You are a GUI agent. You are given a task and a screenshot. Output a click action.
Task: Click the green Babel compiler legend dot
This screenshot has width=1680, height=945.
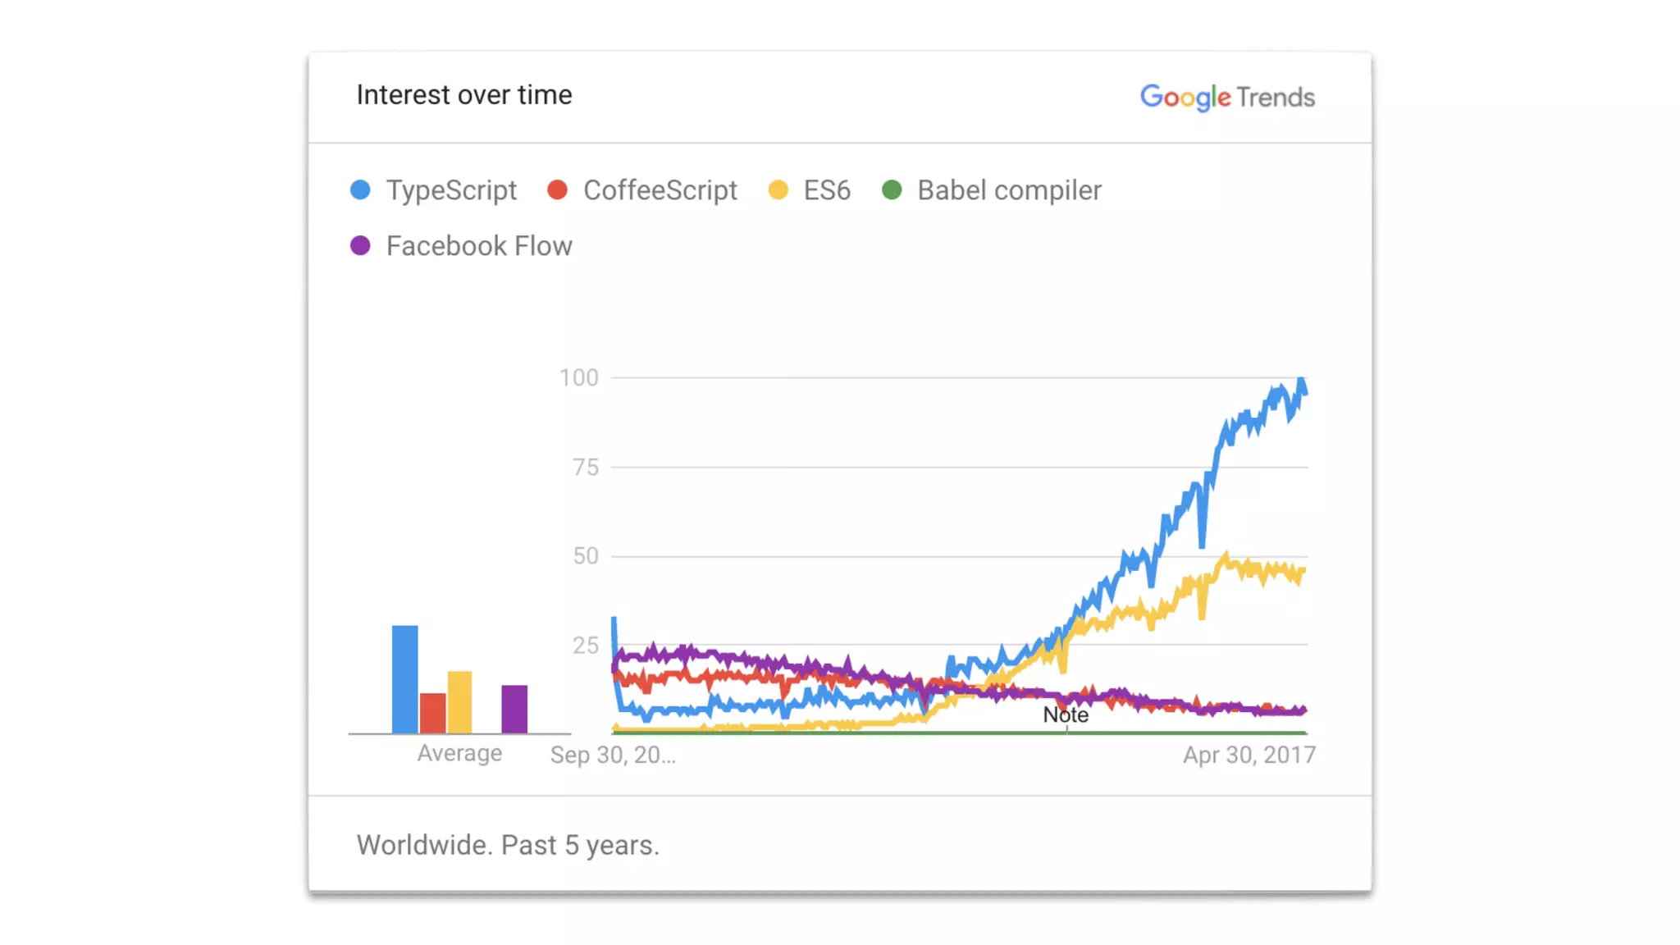[892, 190]
